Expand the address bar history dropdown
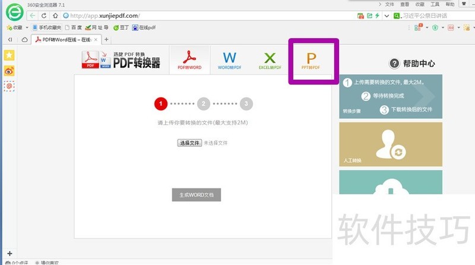 pos(387,16)
